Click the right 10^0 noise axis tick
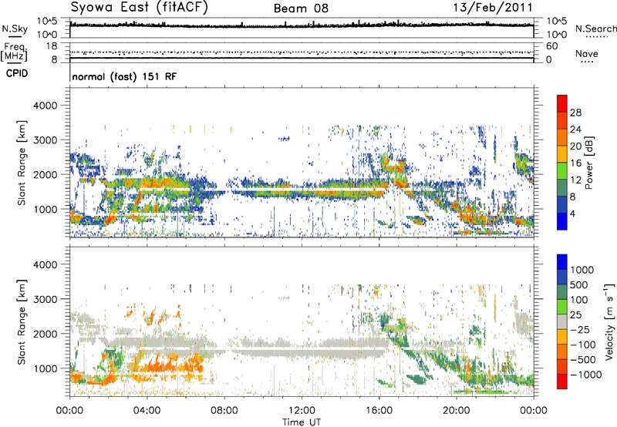Screen dimensions: 617x427 [x=557, y=35]
